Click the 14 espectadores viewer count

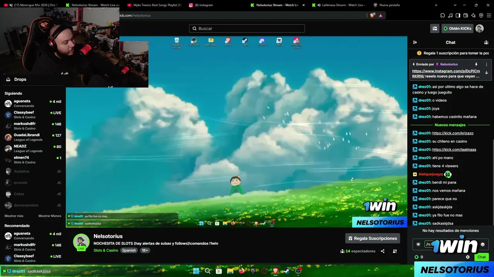(358, 251)
